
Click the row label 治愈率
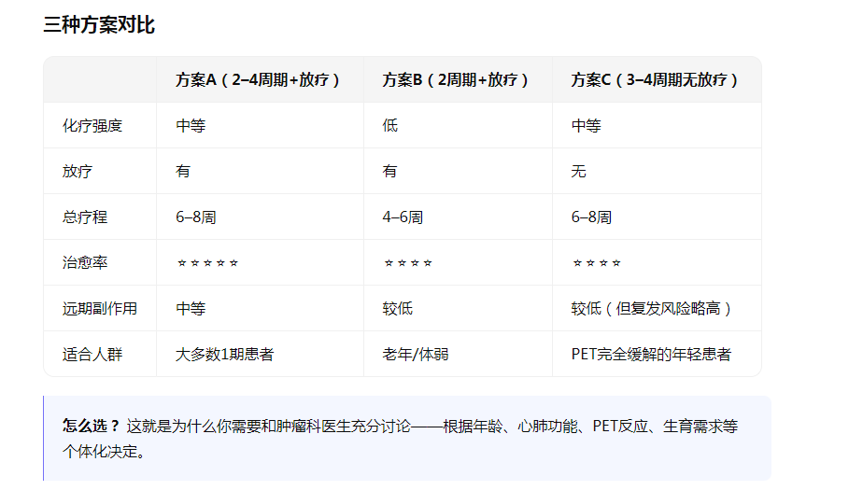click(85, 262)
